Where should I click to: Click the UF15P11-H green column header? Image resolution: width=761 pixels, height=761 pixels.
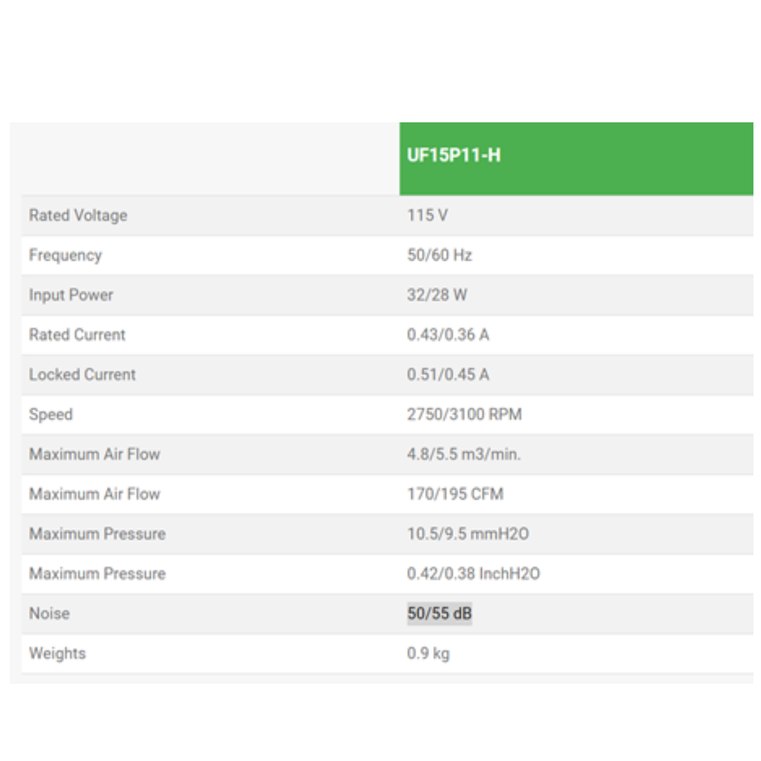(x=453, y=155)
